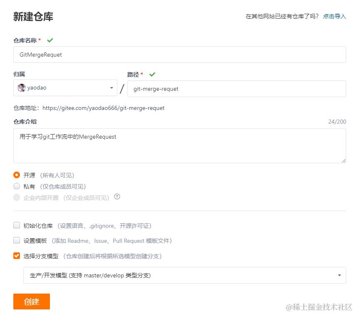Select the 开源 visibility option

coord(17,175)
